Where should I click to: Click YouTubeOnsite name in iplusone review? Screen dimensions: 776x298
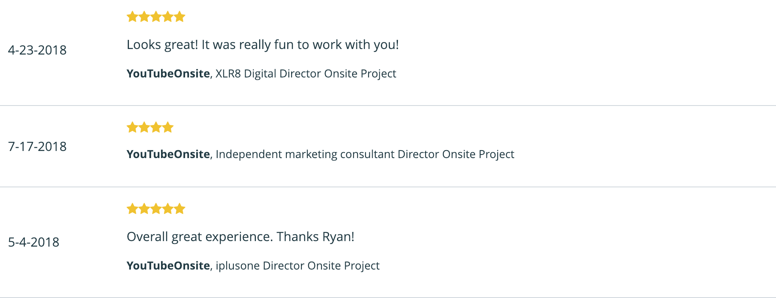(168, 266)
